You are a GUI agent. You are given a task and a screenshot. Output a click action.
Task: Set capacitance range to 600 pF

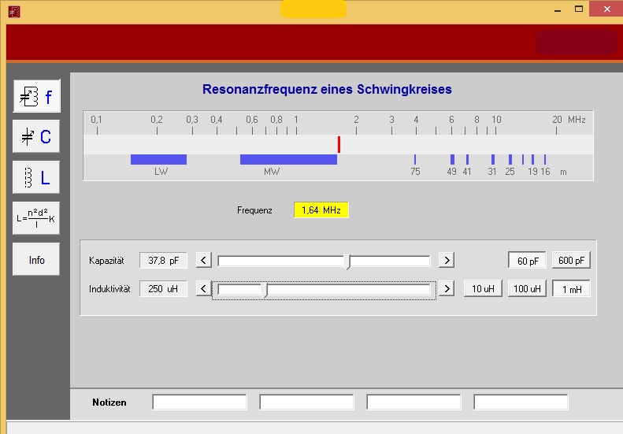tap(571, 261)
